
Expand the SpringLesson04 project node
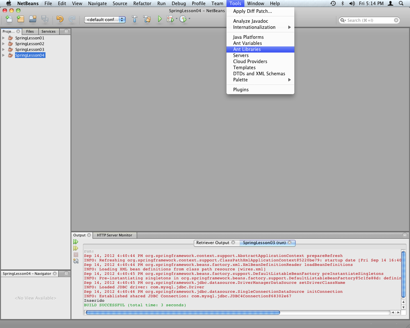(x=4, y=55)
